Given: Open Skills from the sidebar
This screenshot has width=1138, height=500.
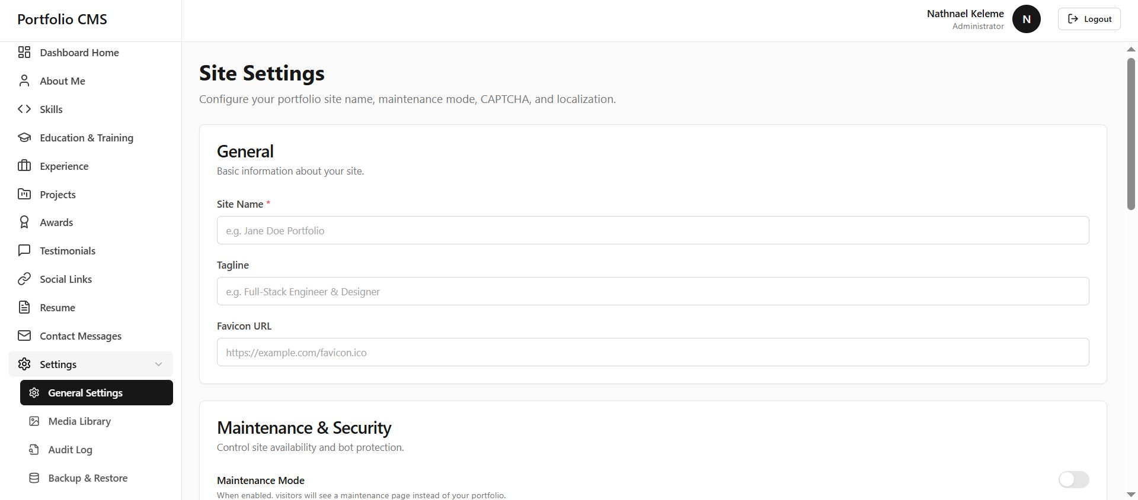Looking at the screenshot, I should pos(91,109).
